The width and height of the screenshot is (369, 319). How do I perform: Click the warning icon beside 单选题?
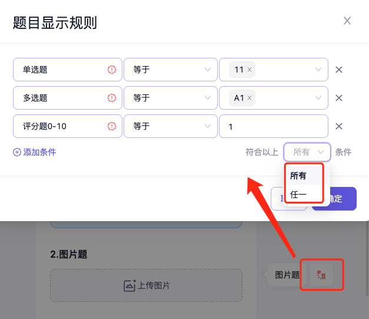tap(112, 70)
